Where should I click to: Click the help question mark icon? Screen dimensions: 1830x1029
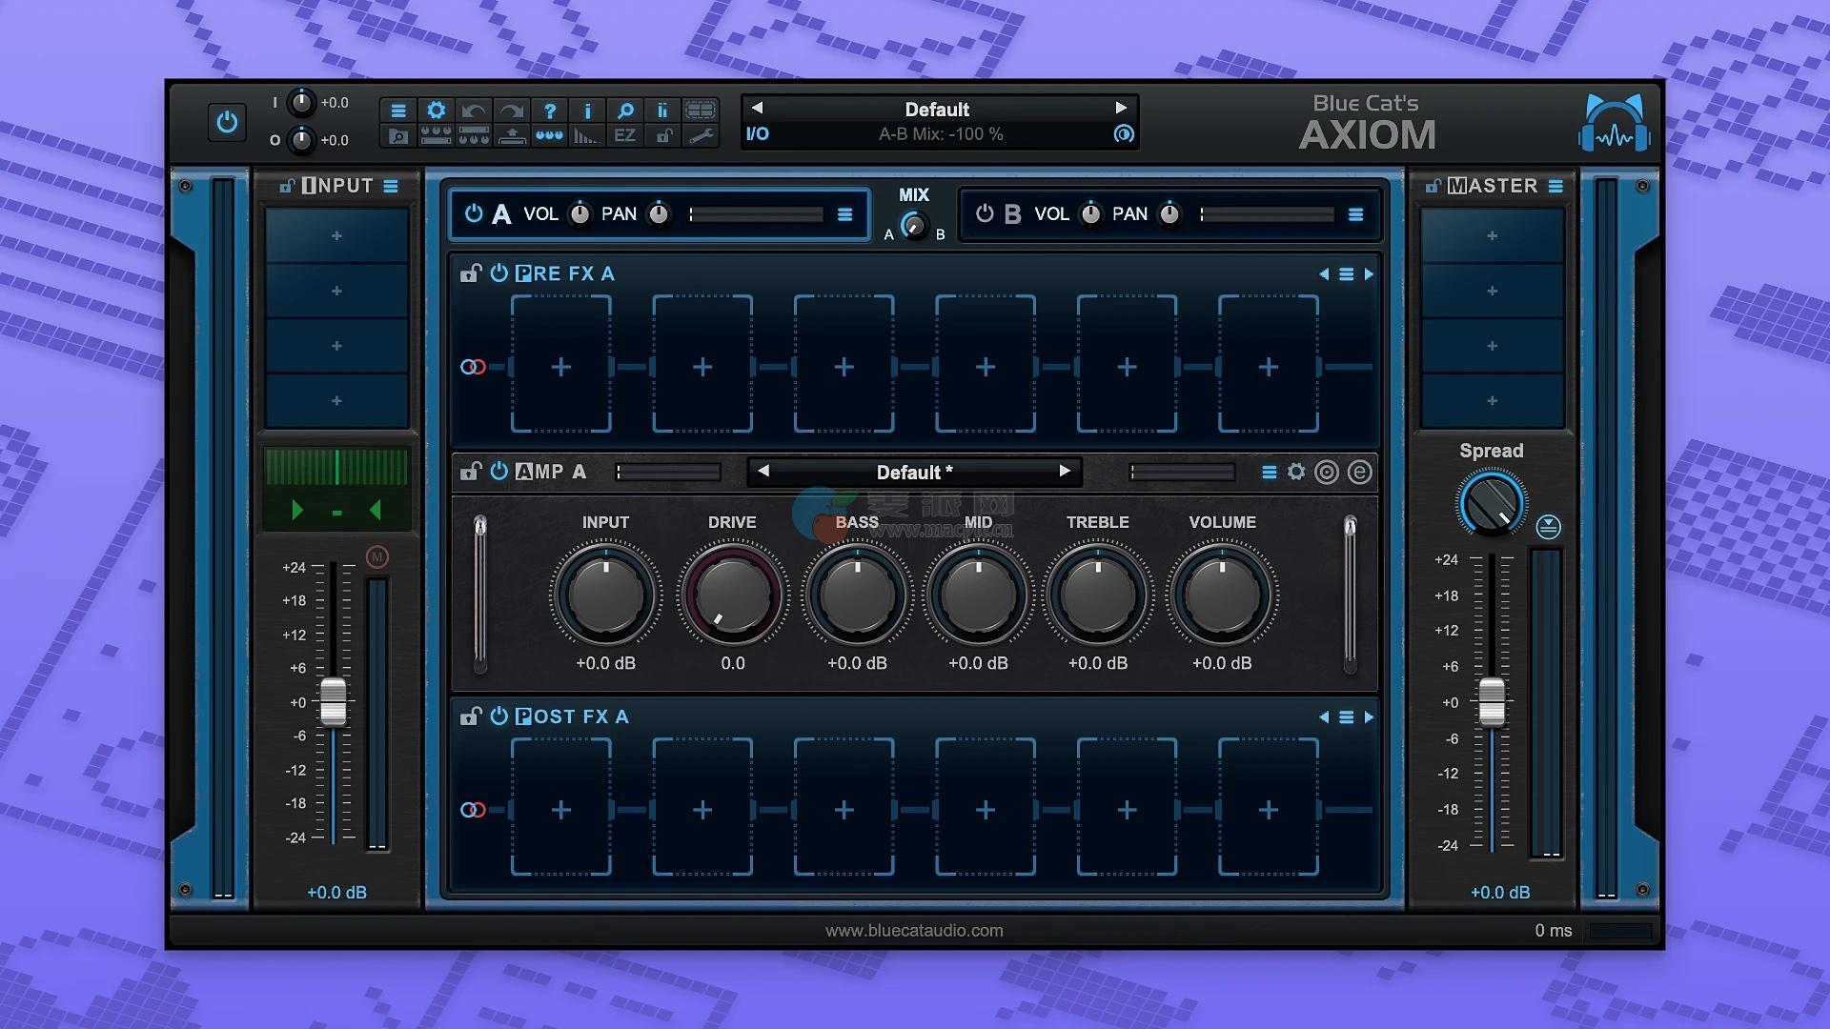[x=549, y=111]
